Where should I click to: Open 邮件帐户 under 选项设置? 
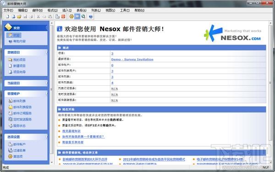pyautogui.click(x=17, y=144)
